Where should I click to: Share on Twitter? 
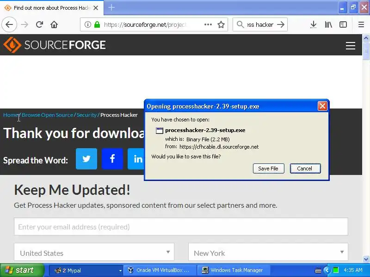click(x=86, y=159)
